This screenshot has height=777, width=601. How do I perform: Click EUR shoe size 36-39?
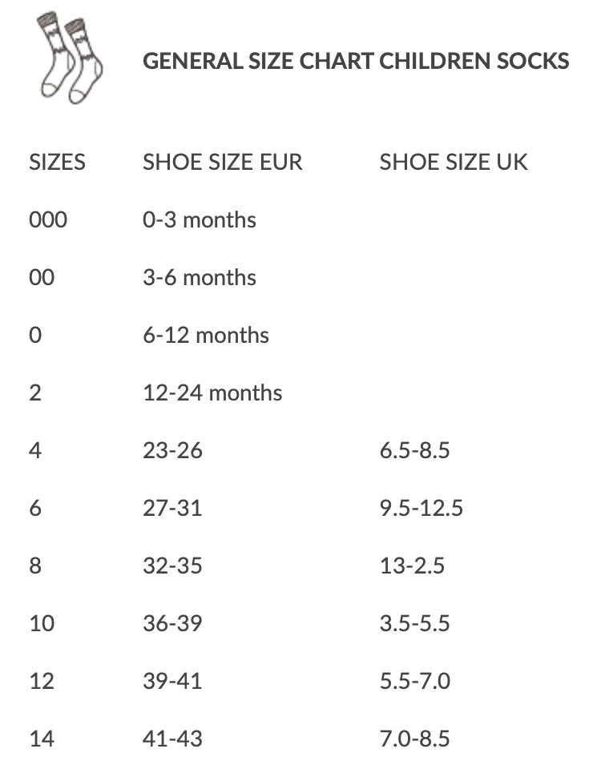(x=172, y=623)
